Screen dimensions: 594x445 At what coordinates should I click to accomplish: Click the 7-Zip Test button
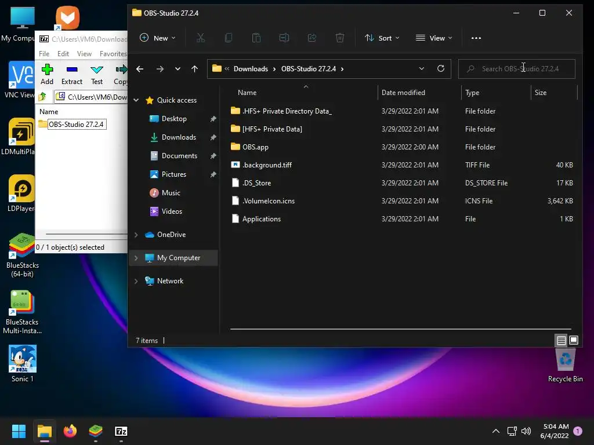pos(97,75)
